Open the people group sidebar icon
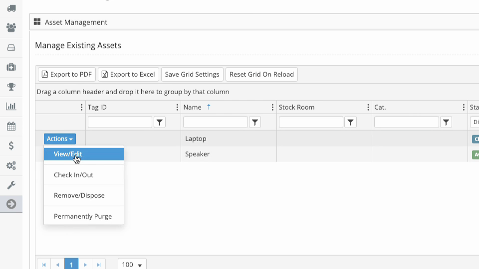The height and width of the screenshot is (269, 479). pyautogui.click(x=11, y=28)
